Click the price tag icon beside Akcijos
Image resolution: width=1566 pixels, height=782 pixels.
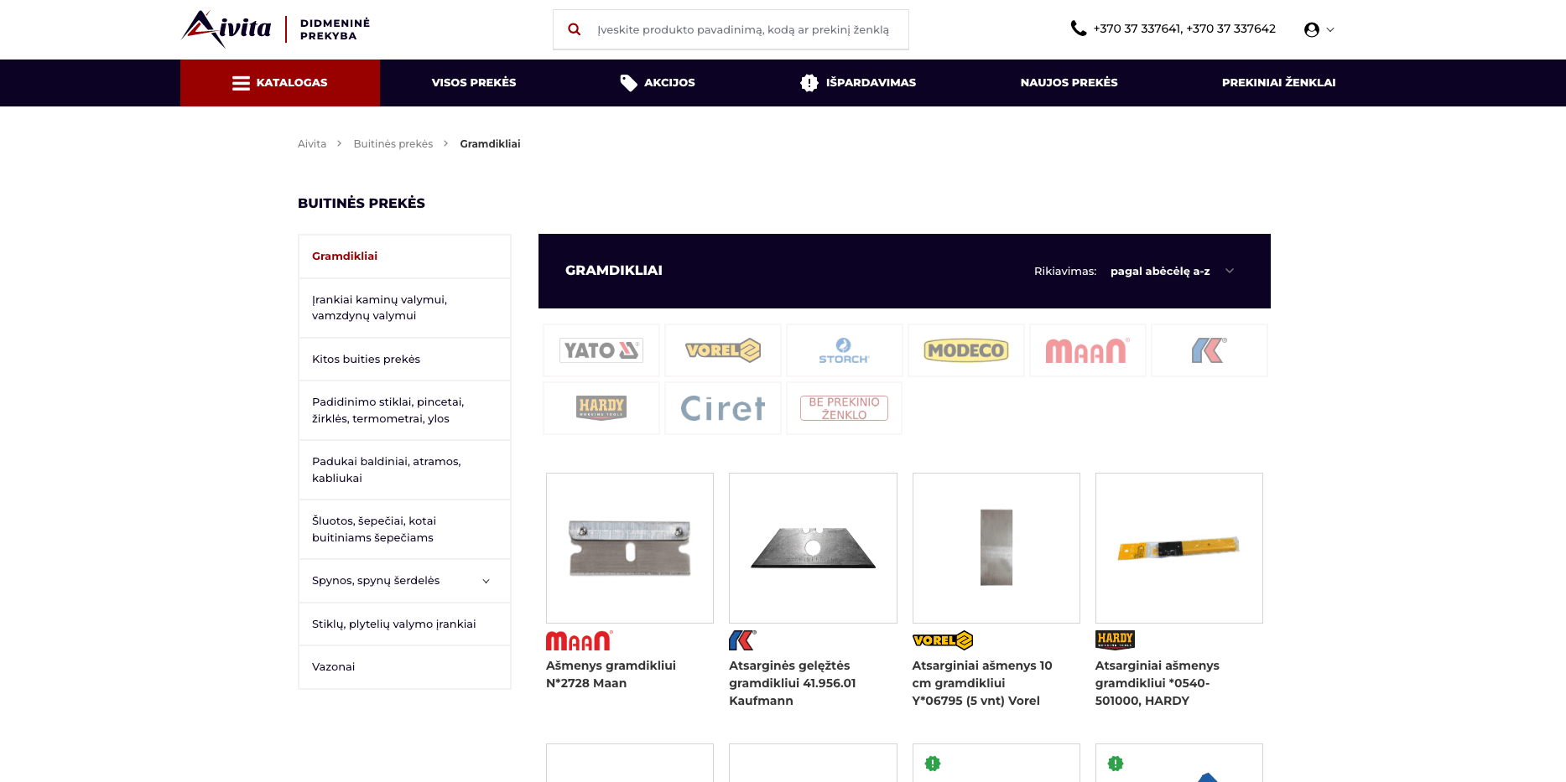[x=628, y=83]
